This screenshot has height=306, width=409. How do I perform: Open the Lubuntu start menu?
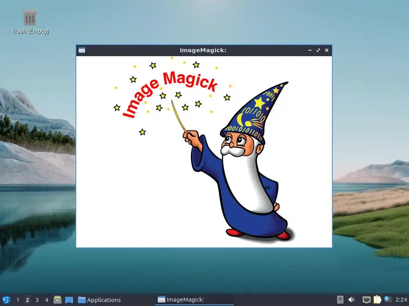(x=6, y=300)
